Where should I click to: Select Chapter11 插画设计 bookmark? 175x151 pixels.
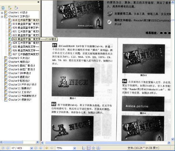coord(20,88)
